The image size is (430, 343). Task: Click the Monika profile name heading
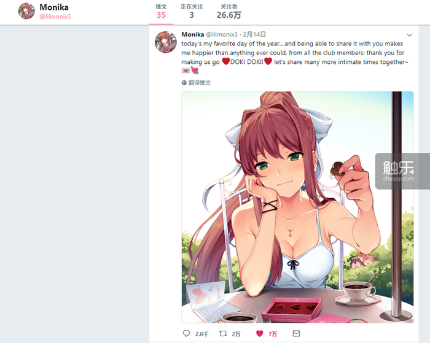pyautogui.click(x=54, y=7)
